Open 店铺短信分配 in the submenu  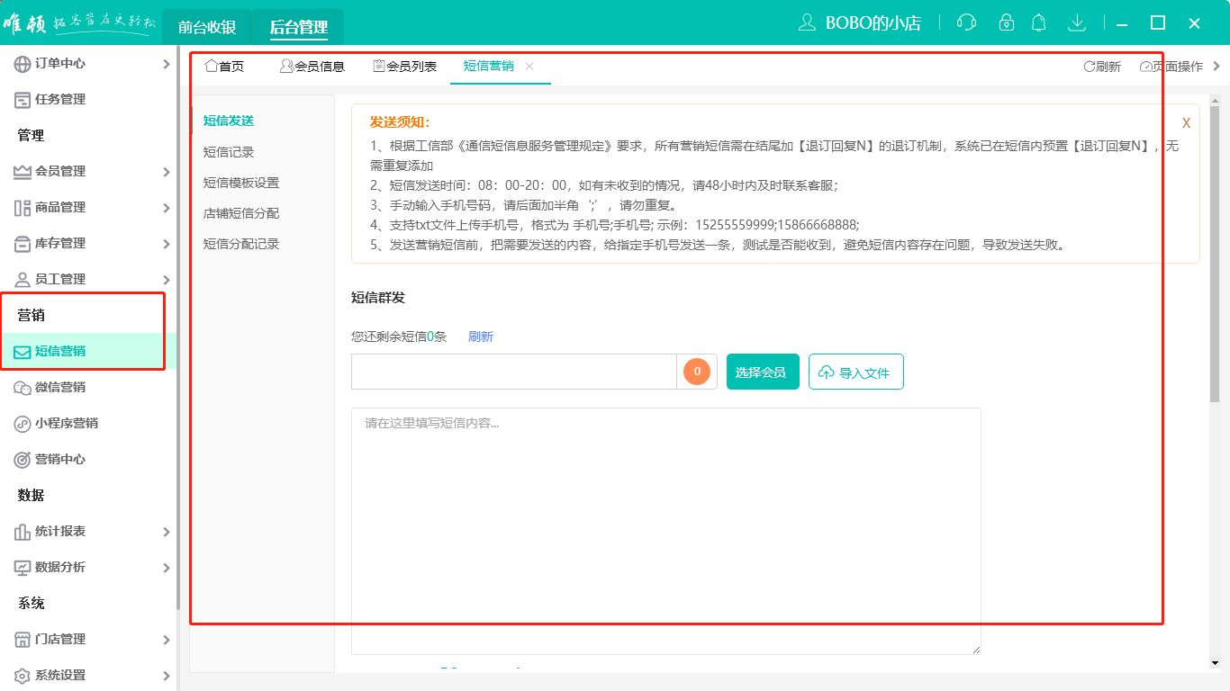tap(241, 213)
